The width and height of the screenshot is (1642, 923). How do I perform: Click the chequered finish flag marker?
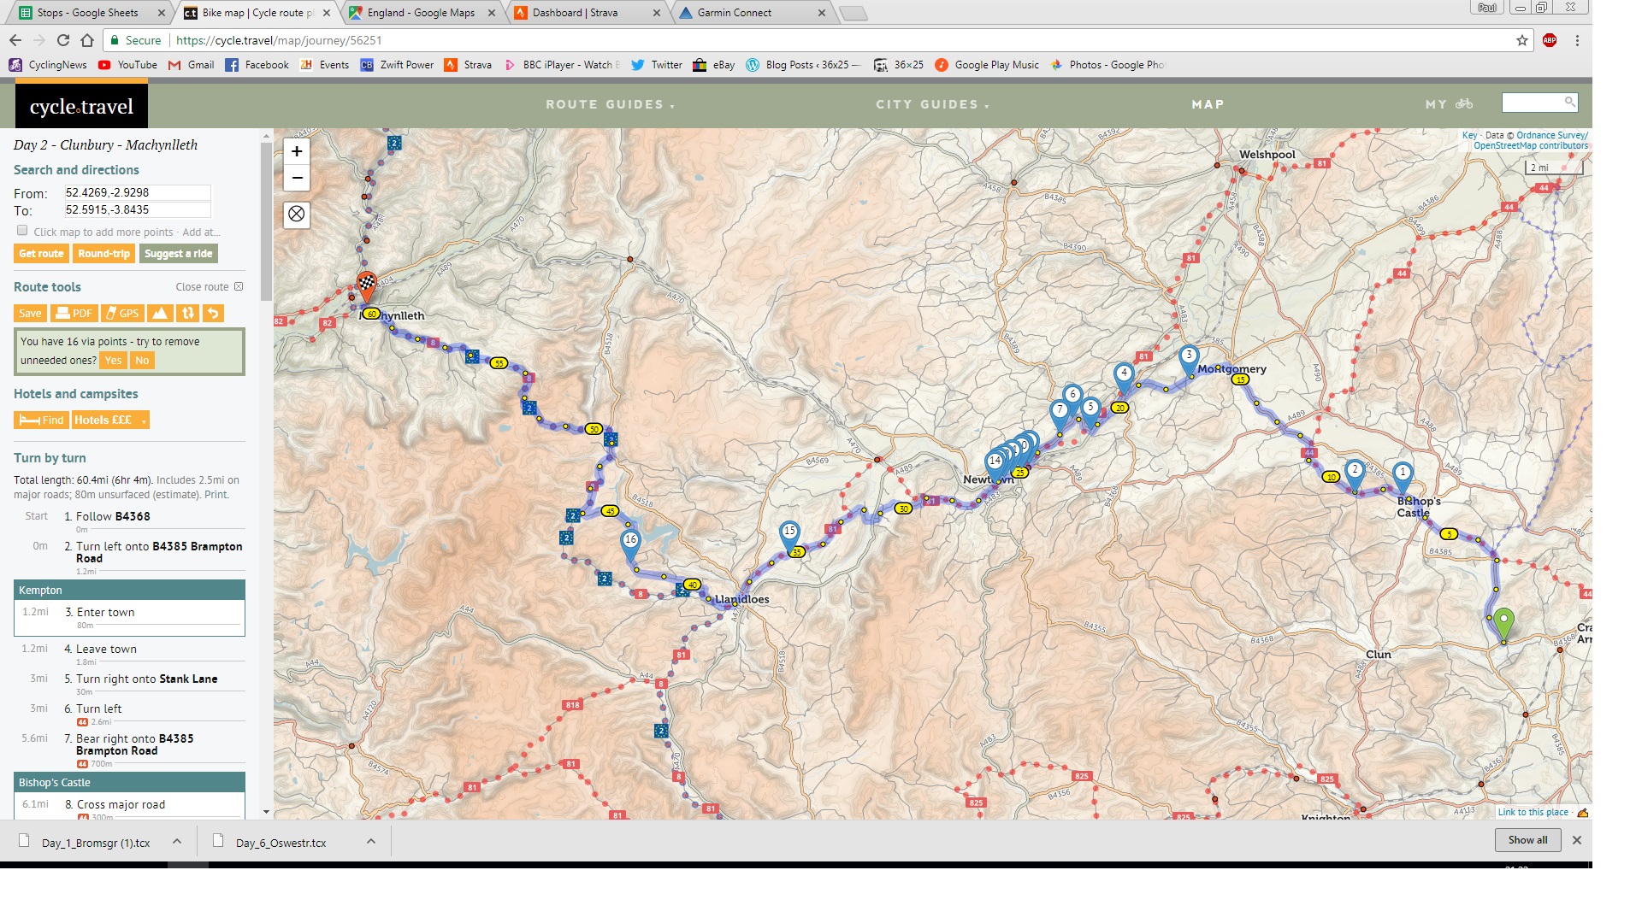point(367,286)
